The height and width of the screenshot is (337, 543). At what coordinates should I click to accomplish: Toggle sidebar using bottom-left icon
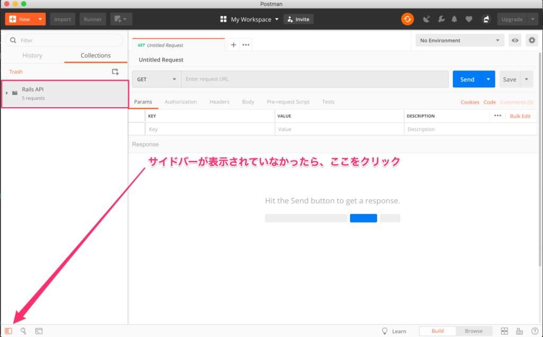(8, 331)
